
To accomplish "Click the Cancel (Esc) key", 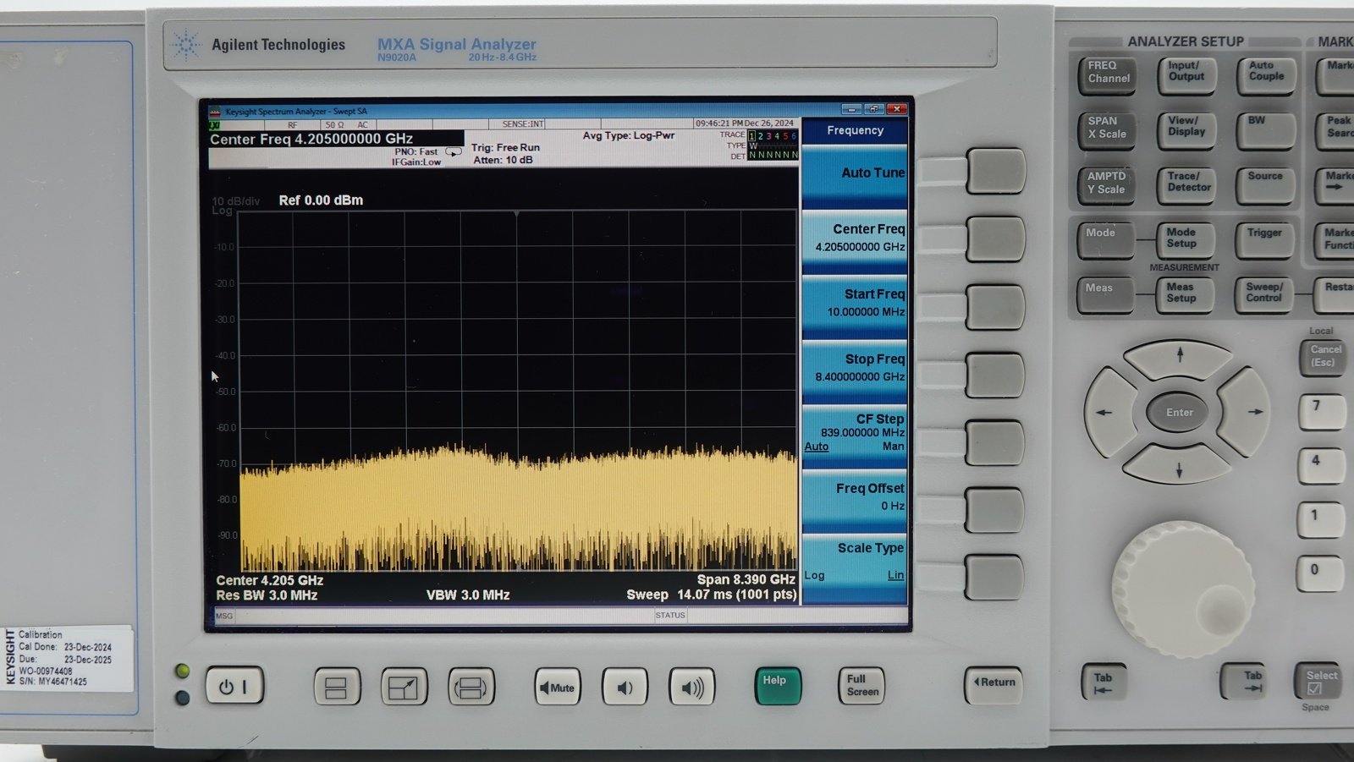I will [1323, 357].
